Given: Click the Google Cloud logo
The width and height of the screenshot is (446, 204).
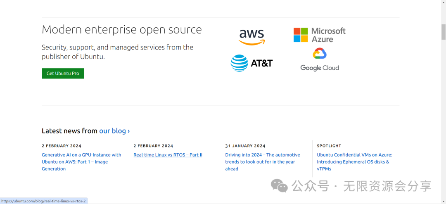Looking at the screenshot, I should click(x=320, y=59).
